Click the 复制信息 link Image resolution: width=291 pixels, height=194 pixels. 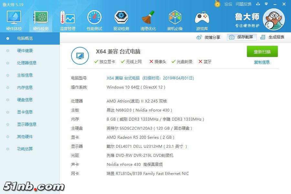[x=262, y=62]
